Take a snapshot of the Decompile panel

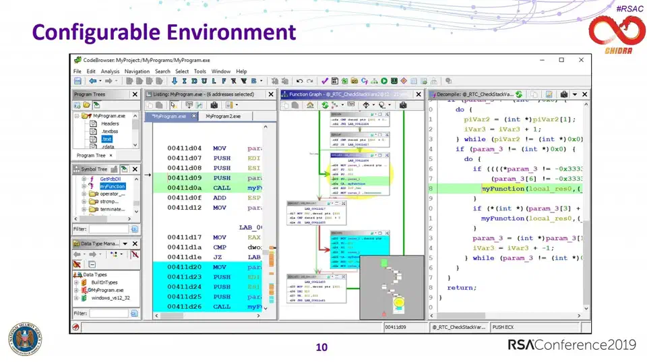click(x=564, y=94)
